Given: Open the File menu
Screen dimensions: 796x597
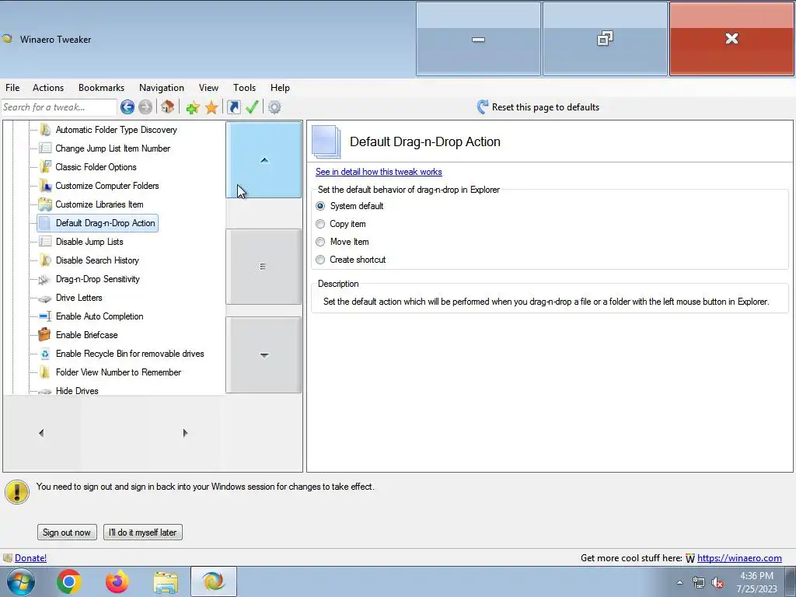Looking at the screenshot, I should click(12, 88).
